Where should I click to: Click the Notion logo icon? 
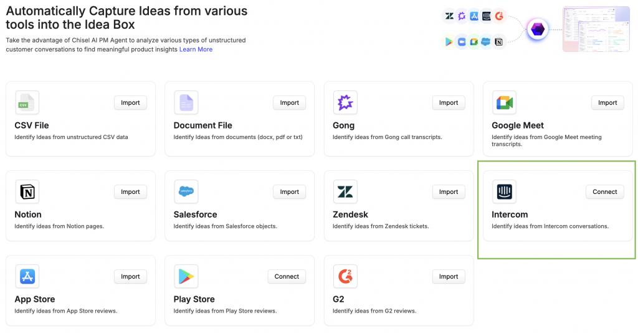[27, 192]
